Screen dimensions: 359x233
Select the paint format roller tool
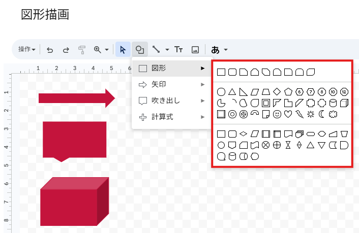(82, 50)
